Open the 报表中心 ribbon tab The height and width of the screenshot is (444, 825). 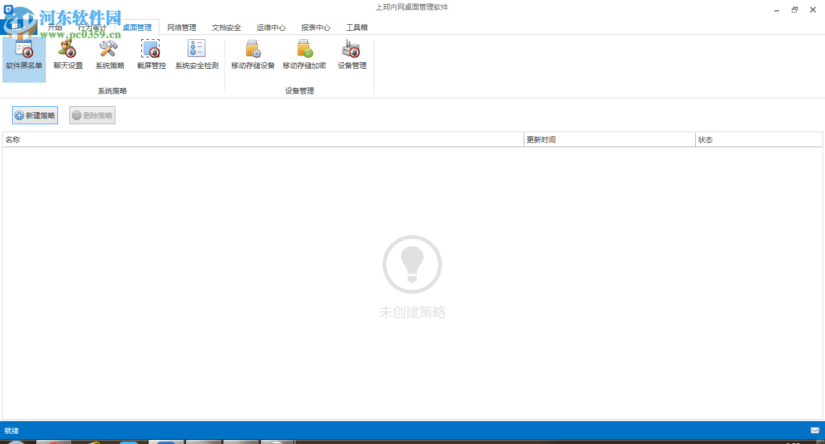point(315,27)
